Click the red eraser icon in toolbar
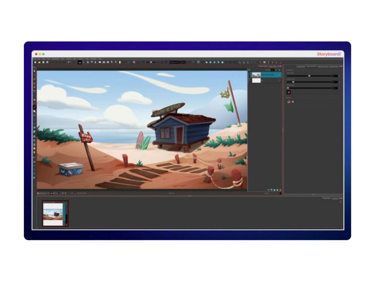 pyautogui.click(x=134, y=62)
